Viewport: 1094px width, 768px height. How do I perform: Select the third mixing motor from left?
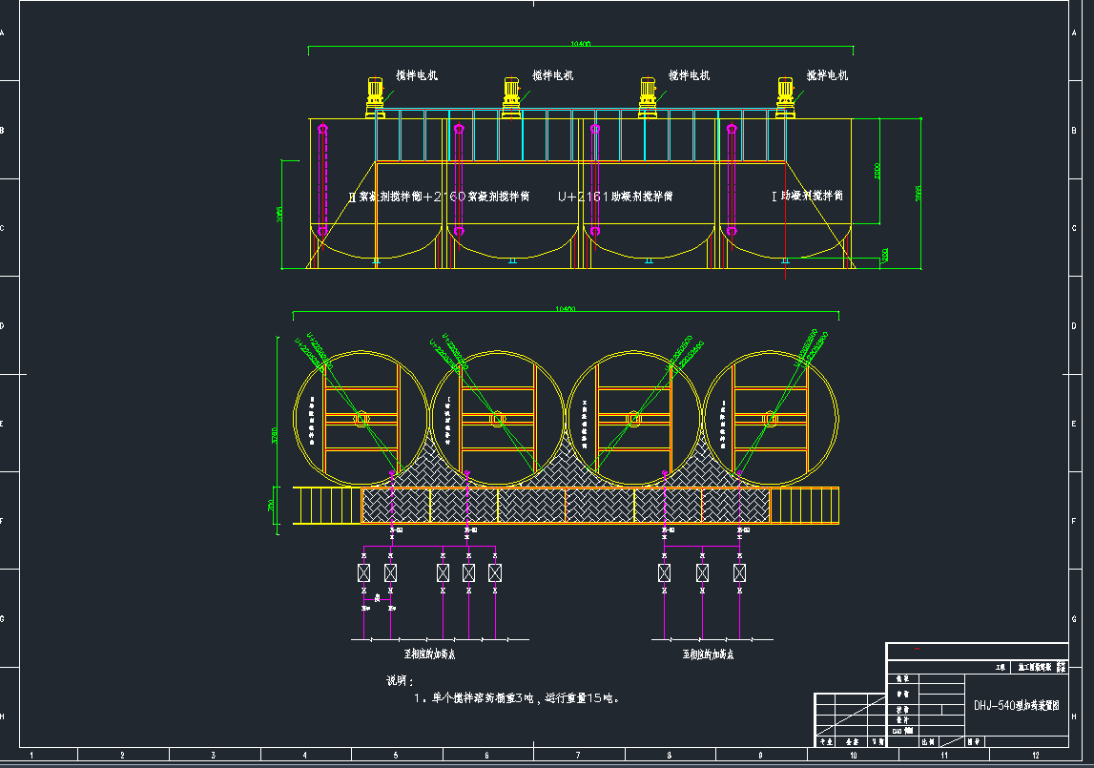click(649, 96)
